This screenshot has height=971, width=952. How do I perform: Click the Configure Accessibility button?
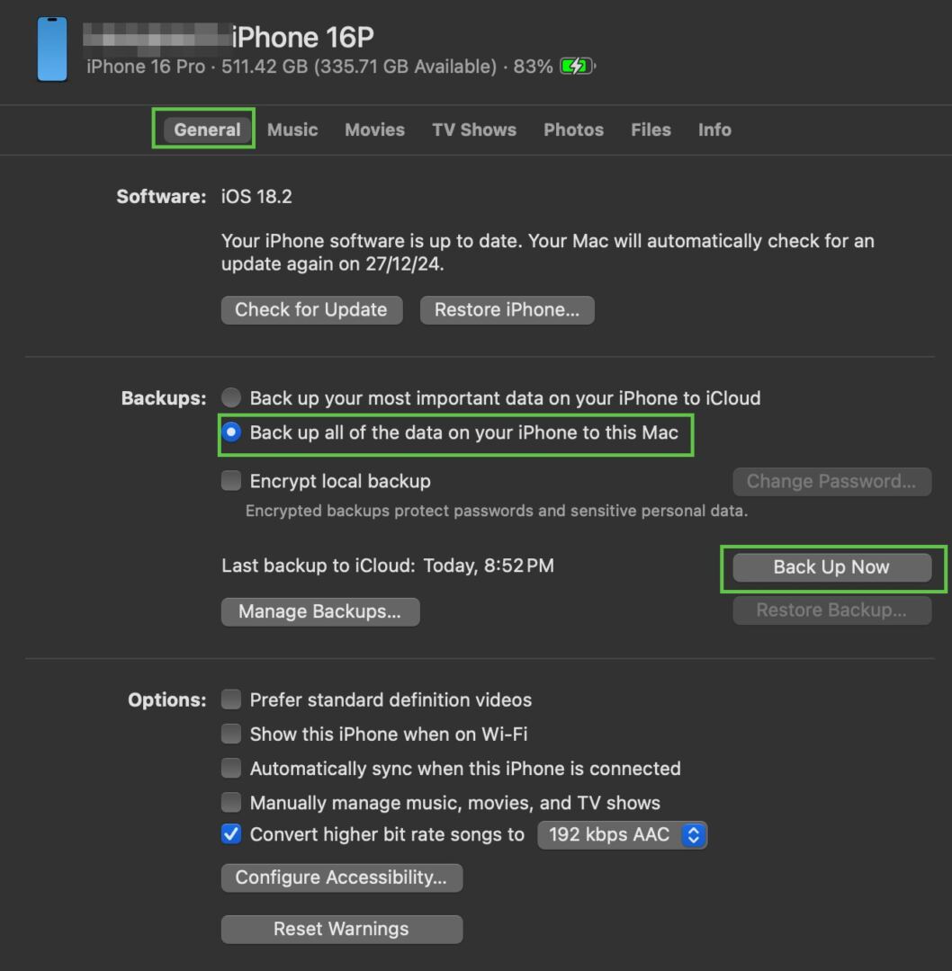click(x=341, y=877)
